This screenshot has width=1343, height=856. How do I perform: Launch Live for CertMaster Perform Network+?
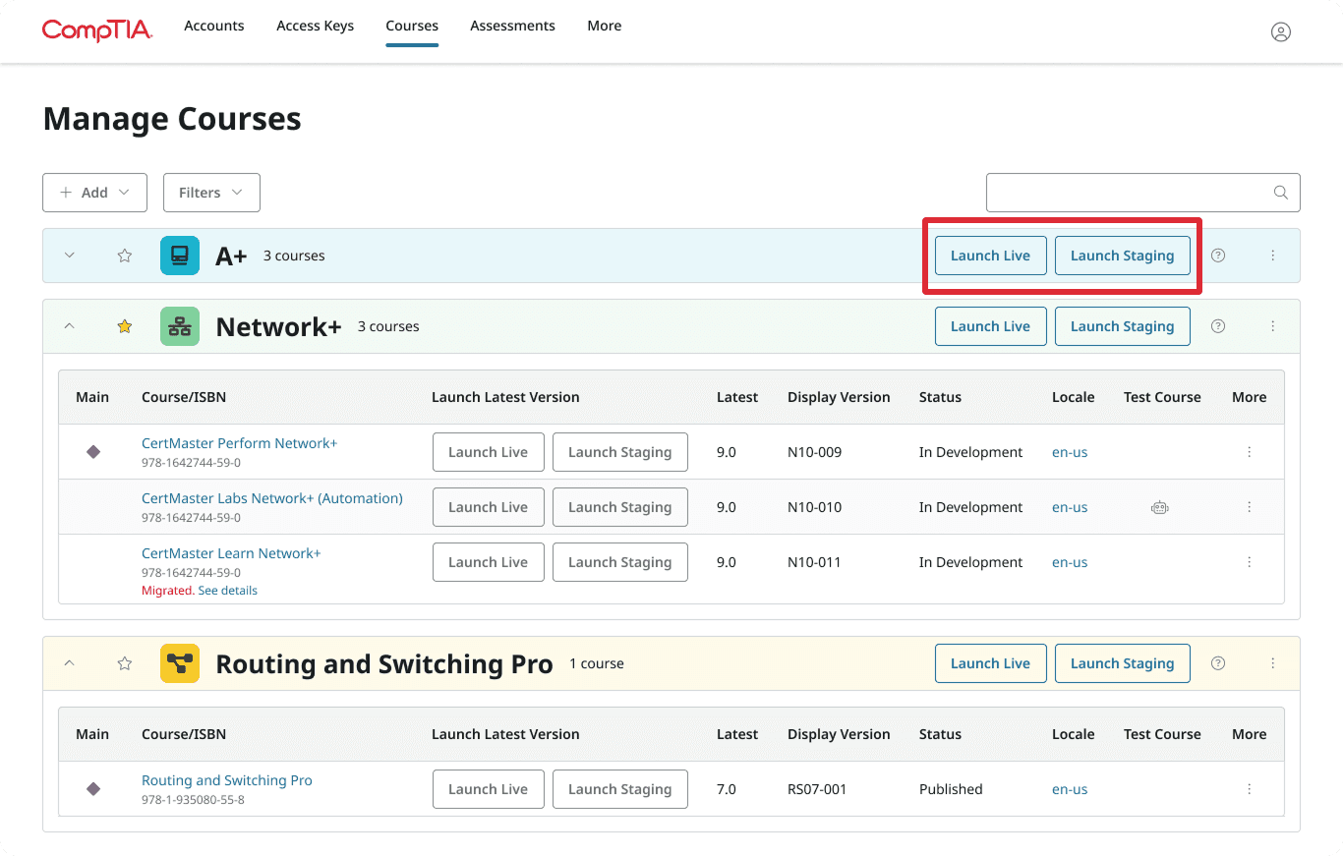[489, 452]
